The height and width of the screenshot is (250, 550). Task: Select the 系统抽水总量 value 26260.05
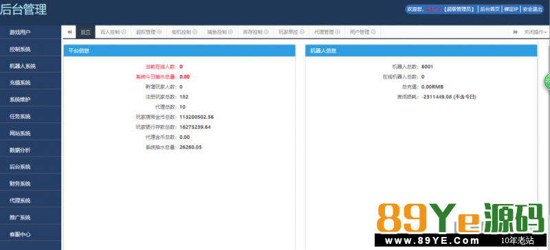(190, 147)
